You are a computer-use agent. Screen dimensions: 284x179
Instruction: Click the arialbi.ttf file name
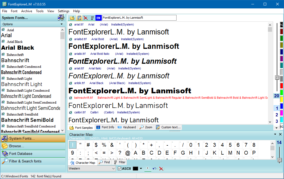coord(80,54)
